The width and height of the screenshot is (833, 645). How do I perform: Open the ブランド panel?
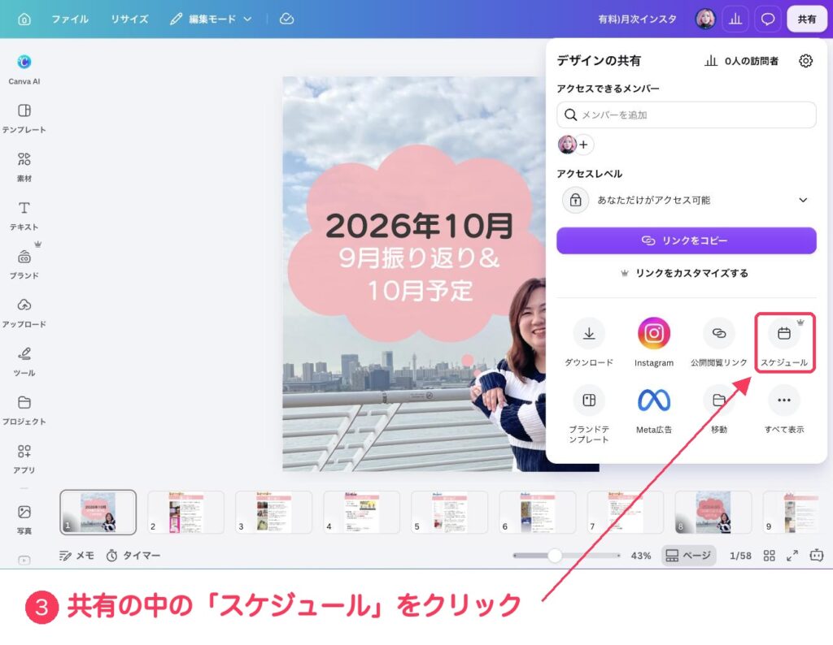[24, 264]
